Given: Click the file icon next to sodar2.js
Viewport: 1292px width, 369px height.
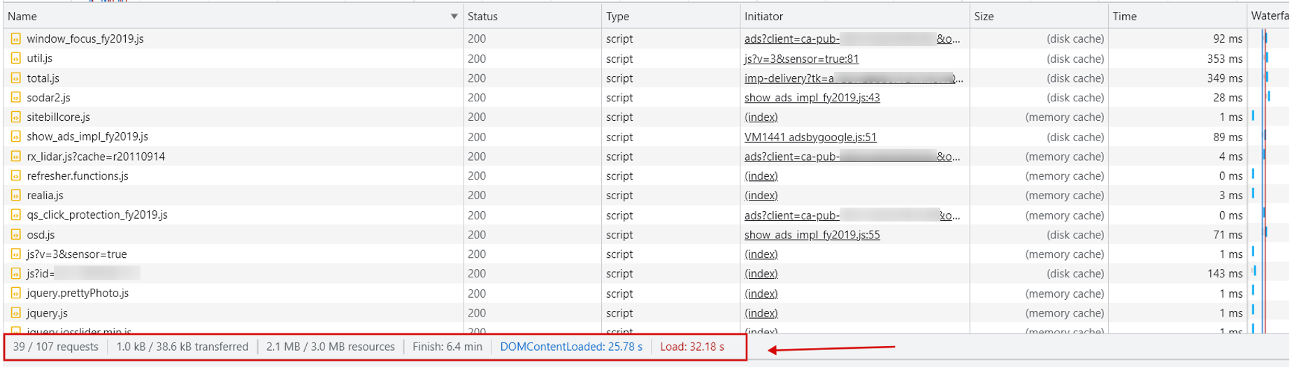Looking at the screenshot, I should [x=15, y=98].
